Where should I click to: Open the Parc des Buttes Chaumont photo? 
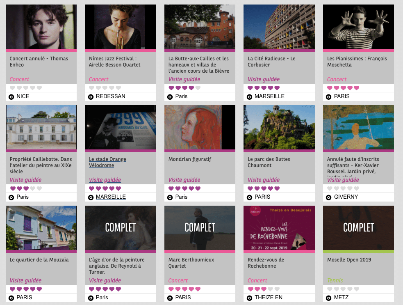[279, 127]
